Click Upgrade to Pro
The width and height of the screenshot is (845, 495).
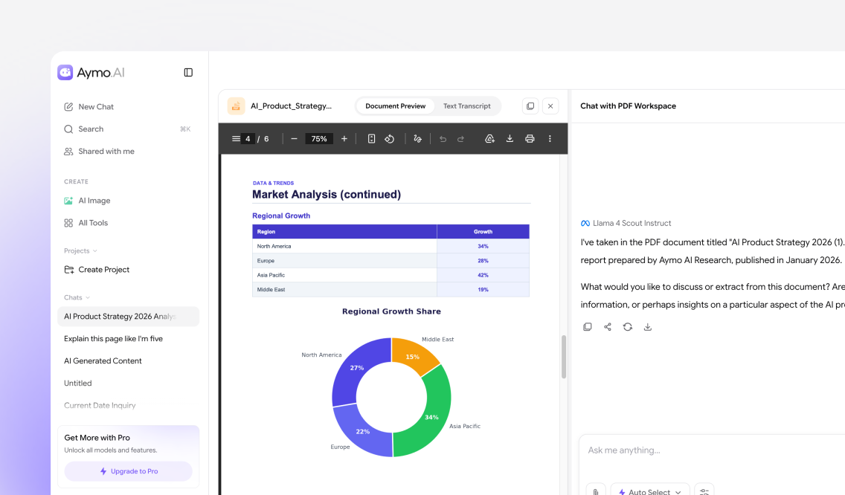point(128,470)
